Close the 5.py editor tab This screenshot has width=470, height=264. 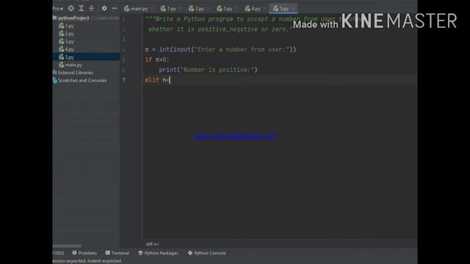point(293,9)
